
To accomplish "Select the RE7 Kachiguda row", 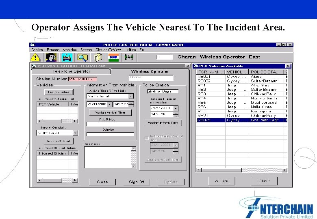I will click(242, 111).
